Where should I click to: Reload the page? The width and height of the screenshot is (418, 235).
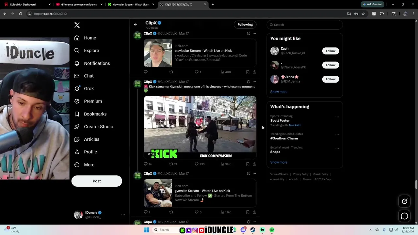[20, 14]
